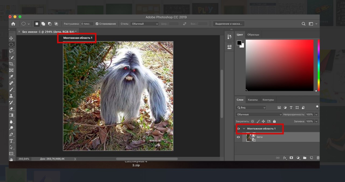Viewport: 345px width, 182px height.
Task: Open Непрозрачность opacity dropdown arrow
Action: [x=316, y=114]
